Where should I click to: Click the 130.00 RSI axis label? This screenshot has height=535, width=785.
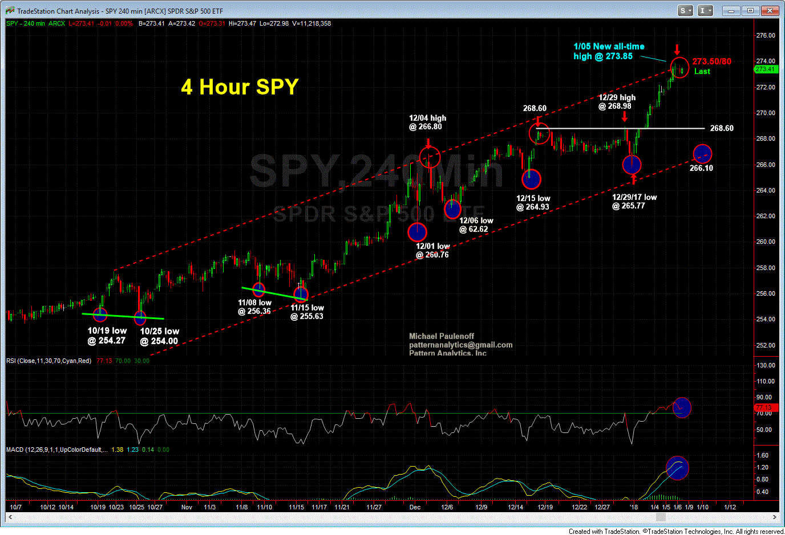pyautogui.click(x=766, y=365)
